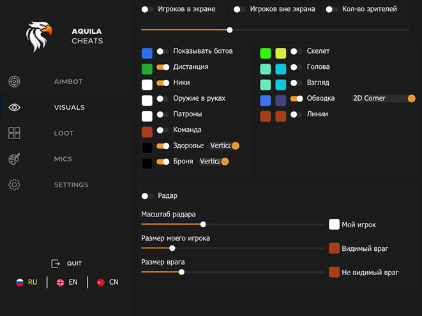Select the Visuals eye icon
Image resolution: width=422 pixels, height=316 pixels.
tap(15, 107)
